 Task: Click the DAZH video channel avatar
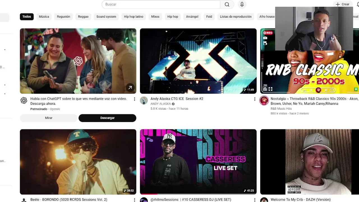point(264,200)
